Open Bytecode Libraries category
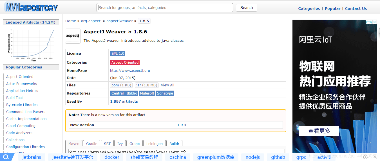The width and height of the screenshot is (380, 161). tap(22, 105)
